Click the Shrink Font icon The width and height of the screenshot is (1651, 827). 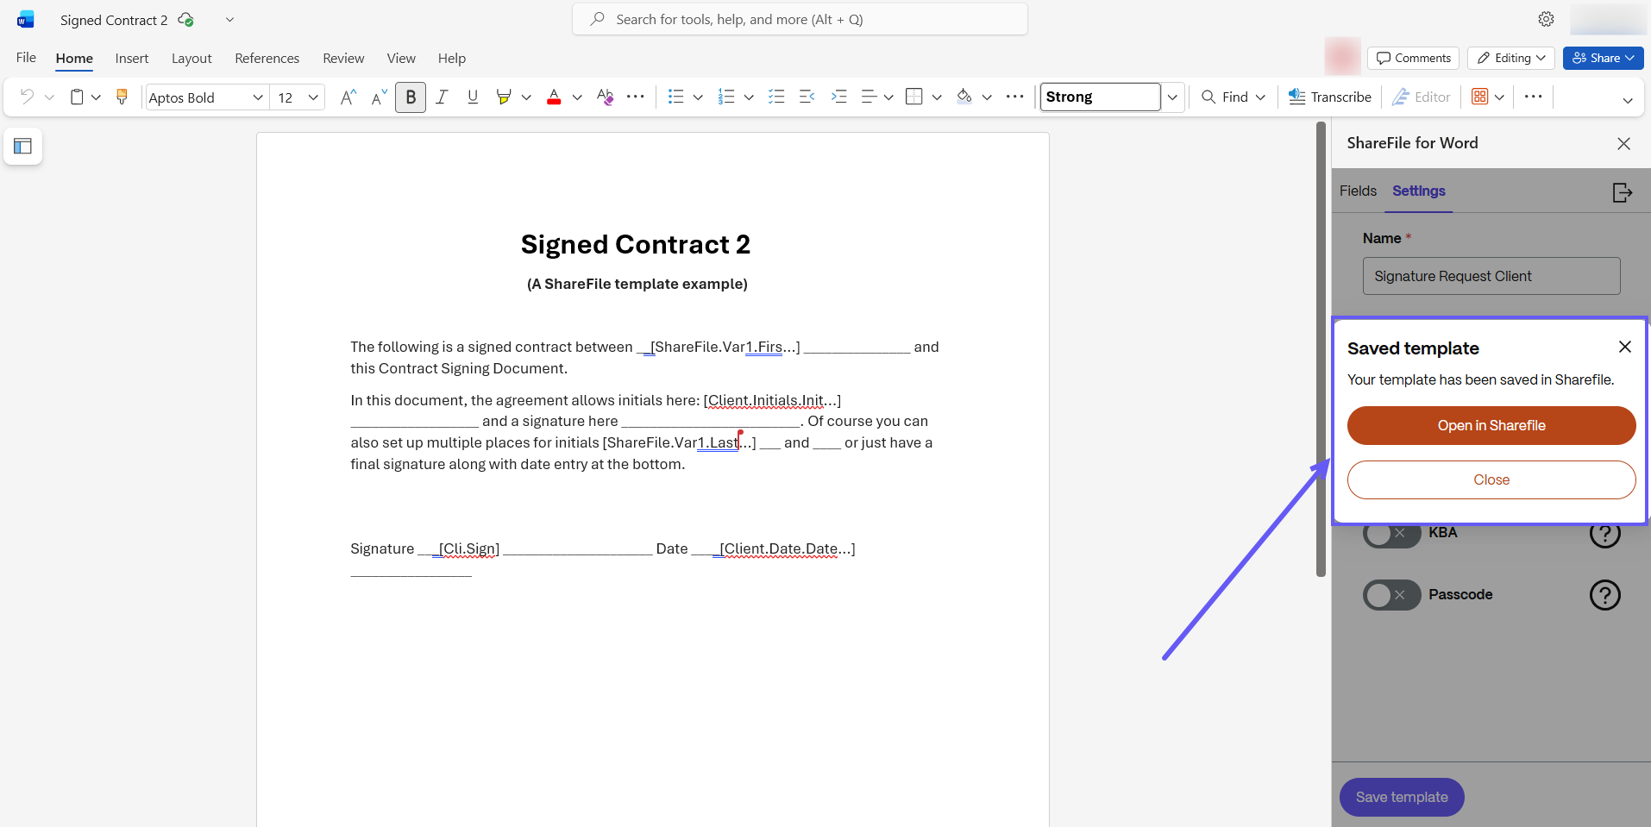pyautogui.click(x=379, y=97)
